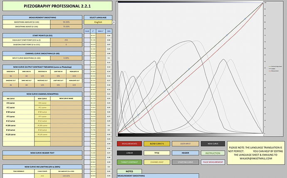This screenshot has width=287, height=178.
Task: Choose new curve mapping for # K curve
Action: point(42,103)
